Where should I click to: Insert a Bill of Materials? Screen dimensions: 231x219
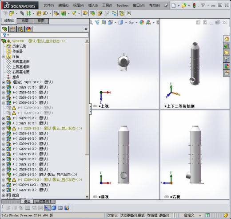click(x=93, y=13)
